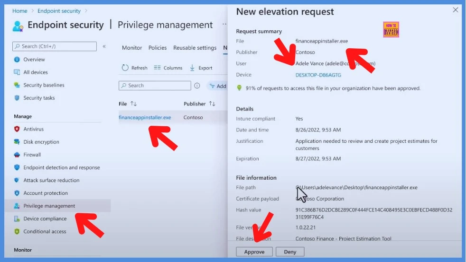Click the Device compliance icon

[x=17, y=218]
